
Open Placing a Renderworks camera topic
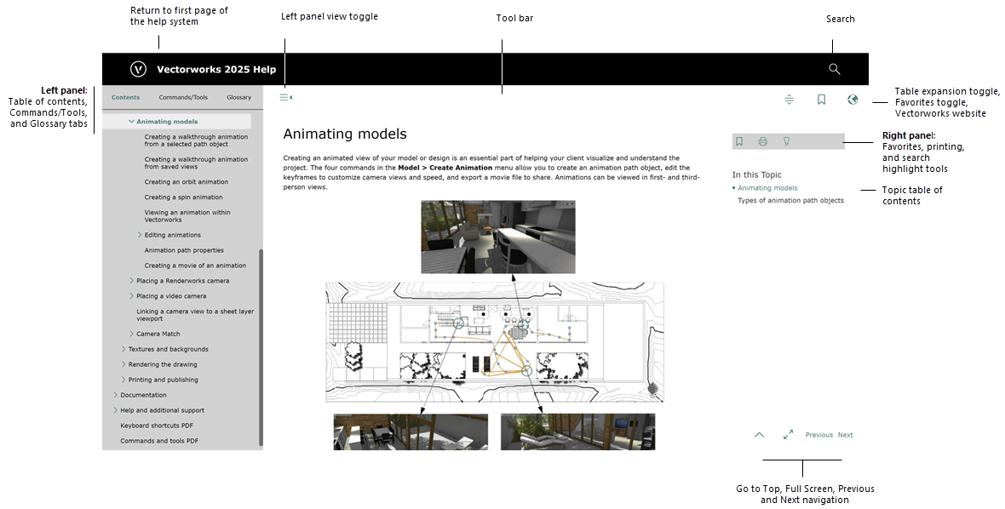click(x=182, y=280)
